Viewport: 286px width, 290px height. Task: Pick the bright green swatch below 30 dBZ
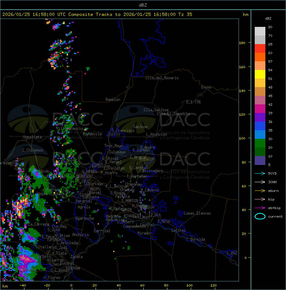[x=260, y=143]
